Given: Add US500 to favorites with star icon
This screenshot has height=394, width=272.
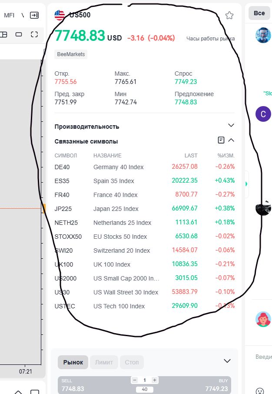Looking at the screenshot, I should point(229,15).
